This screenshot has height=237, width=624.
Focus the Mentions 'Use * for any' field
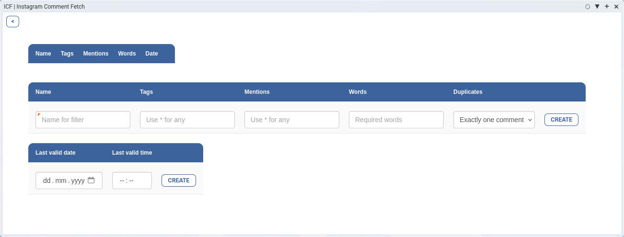[292, 120]
